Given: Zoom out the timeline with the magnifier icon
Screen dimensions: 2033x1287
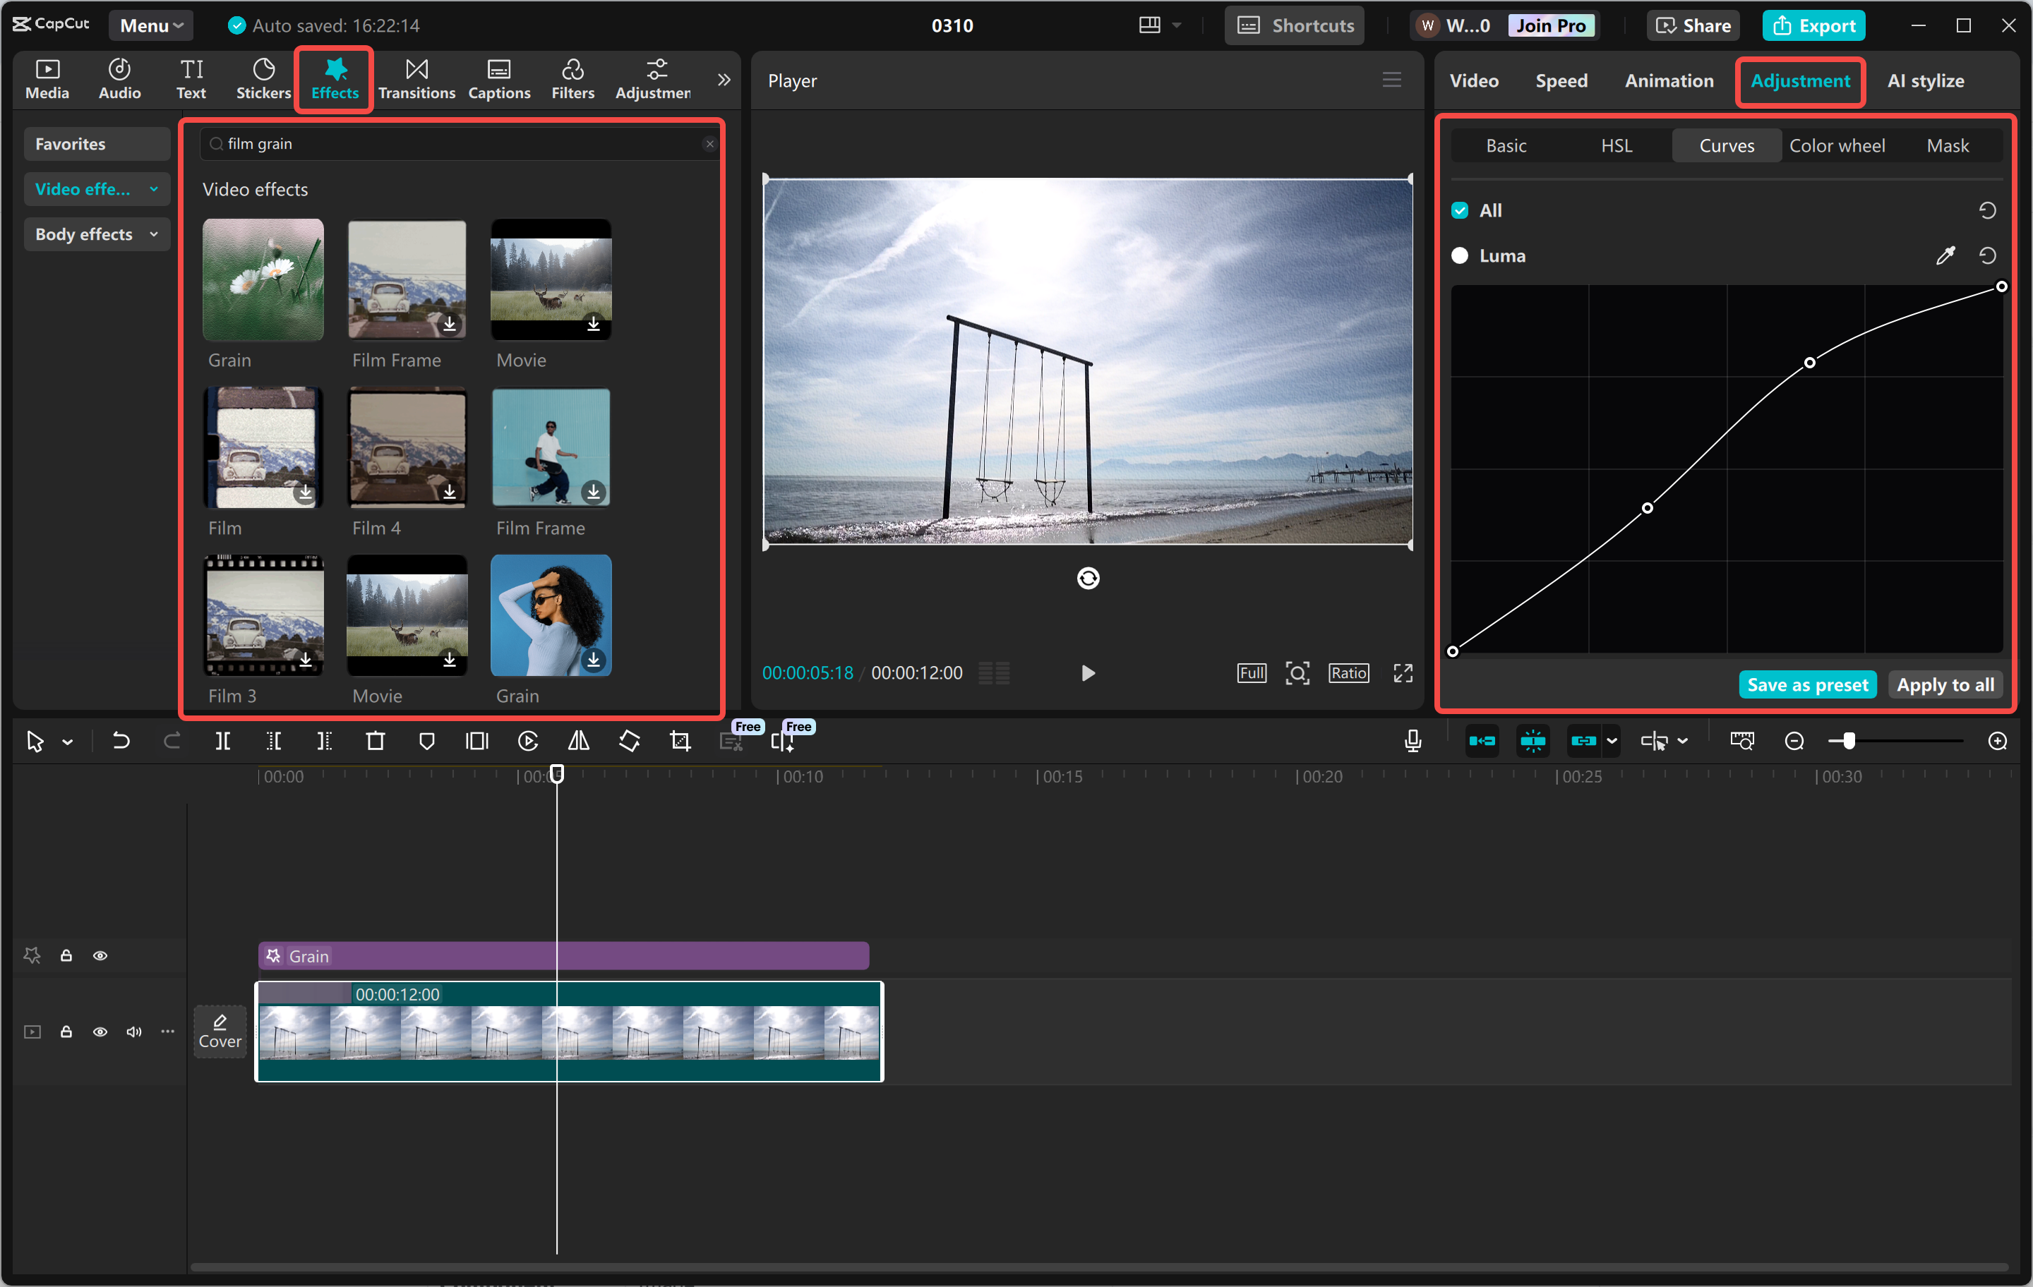Looking at the screenshot, I should [1793, 740].
